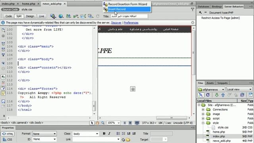
Task: Open the W3C Validation icon
Action: click(x=76, y=16)
